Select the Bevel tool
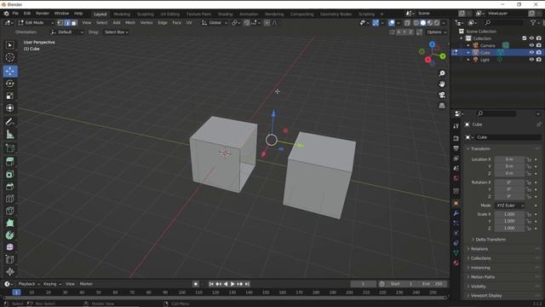Image resolution: width=545 pixels, height=307 pixels. (9, 187)
